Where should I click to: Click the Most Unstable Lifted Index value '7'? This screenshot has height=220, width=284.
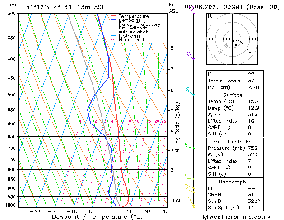coord(250,161)
